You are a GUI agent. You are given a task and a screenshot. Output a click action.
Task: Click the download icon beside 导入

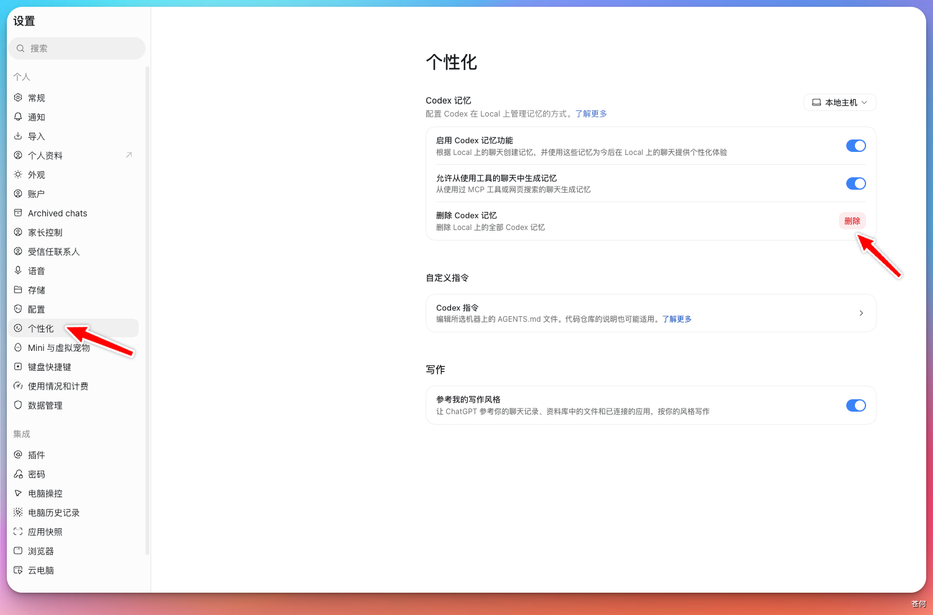click(x=18, y=136)
